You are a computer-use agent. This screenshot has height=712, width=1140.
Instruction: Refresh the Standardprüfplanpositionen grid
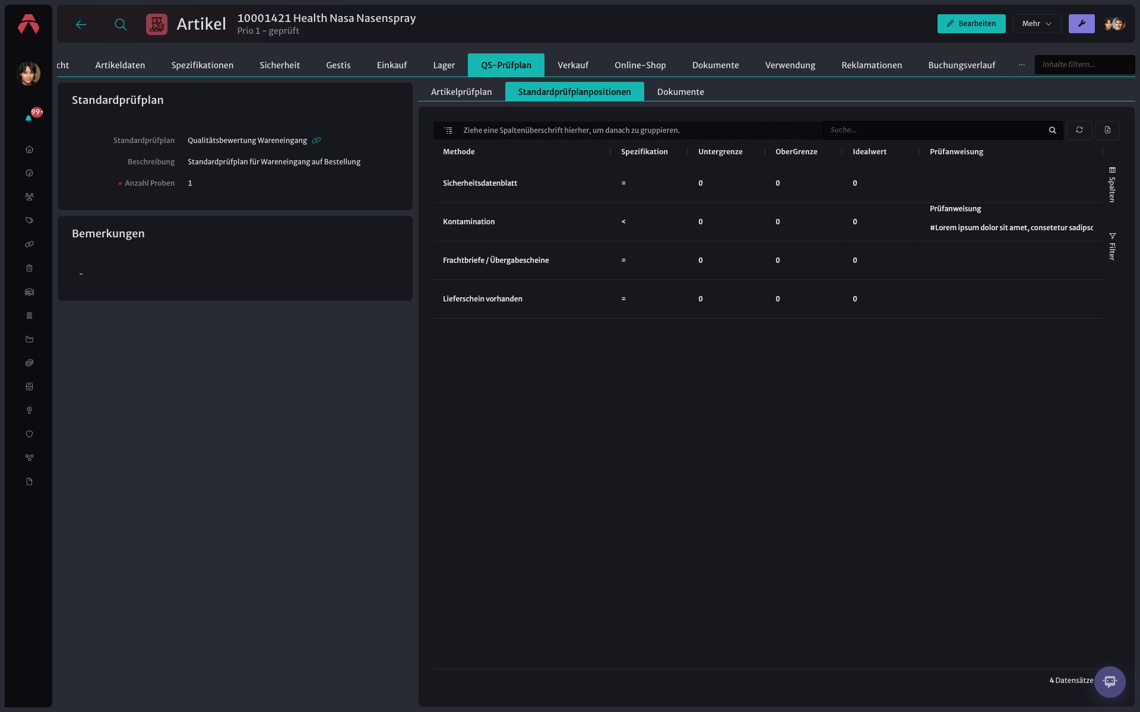coord(1079,130)
